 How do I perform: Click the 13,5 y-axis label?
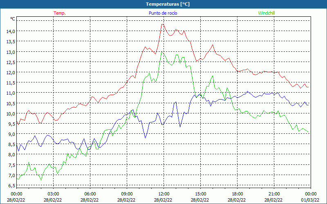pos(11,42)
